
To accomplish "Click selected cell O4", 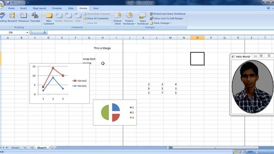I will tap(197, 59).
